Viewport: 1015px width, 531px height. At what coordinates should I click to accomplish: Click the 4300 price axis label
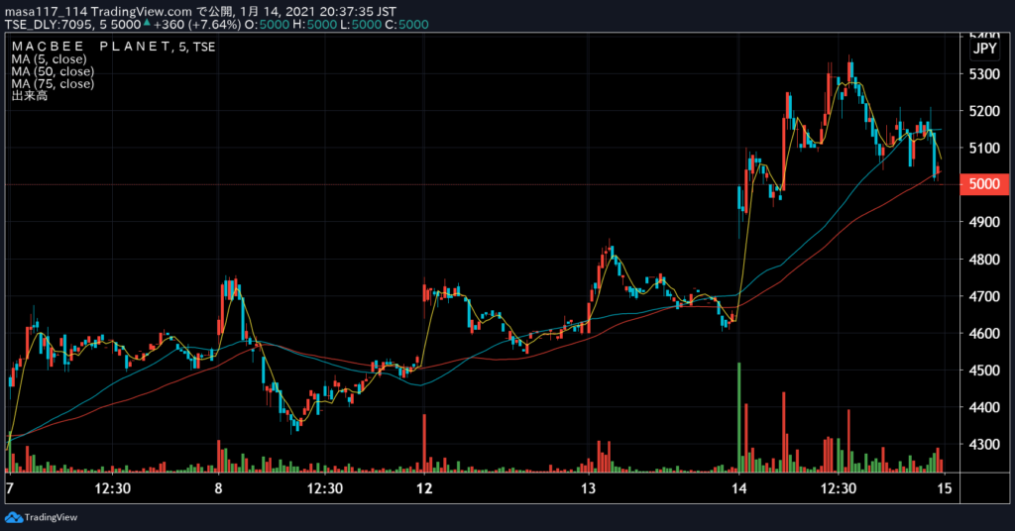pos(984,445)
